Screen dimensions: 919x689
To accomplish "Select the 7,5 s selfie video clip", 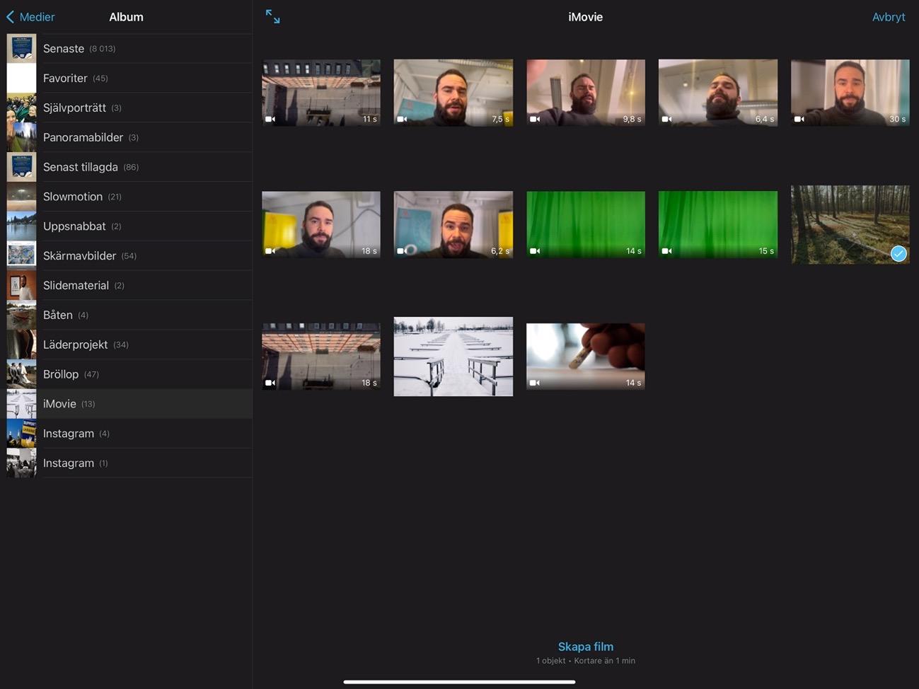I will point(453,93).
